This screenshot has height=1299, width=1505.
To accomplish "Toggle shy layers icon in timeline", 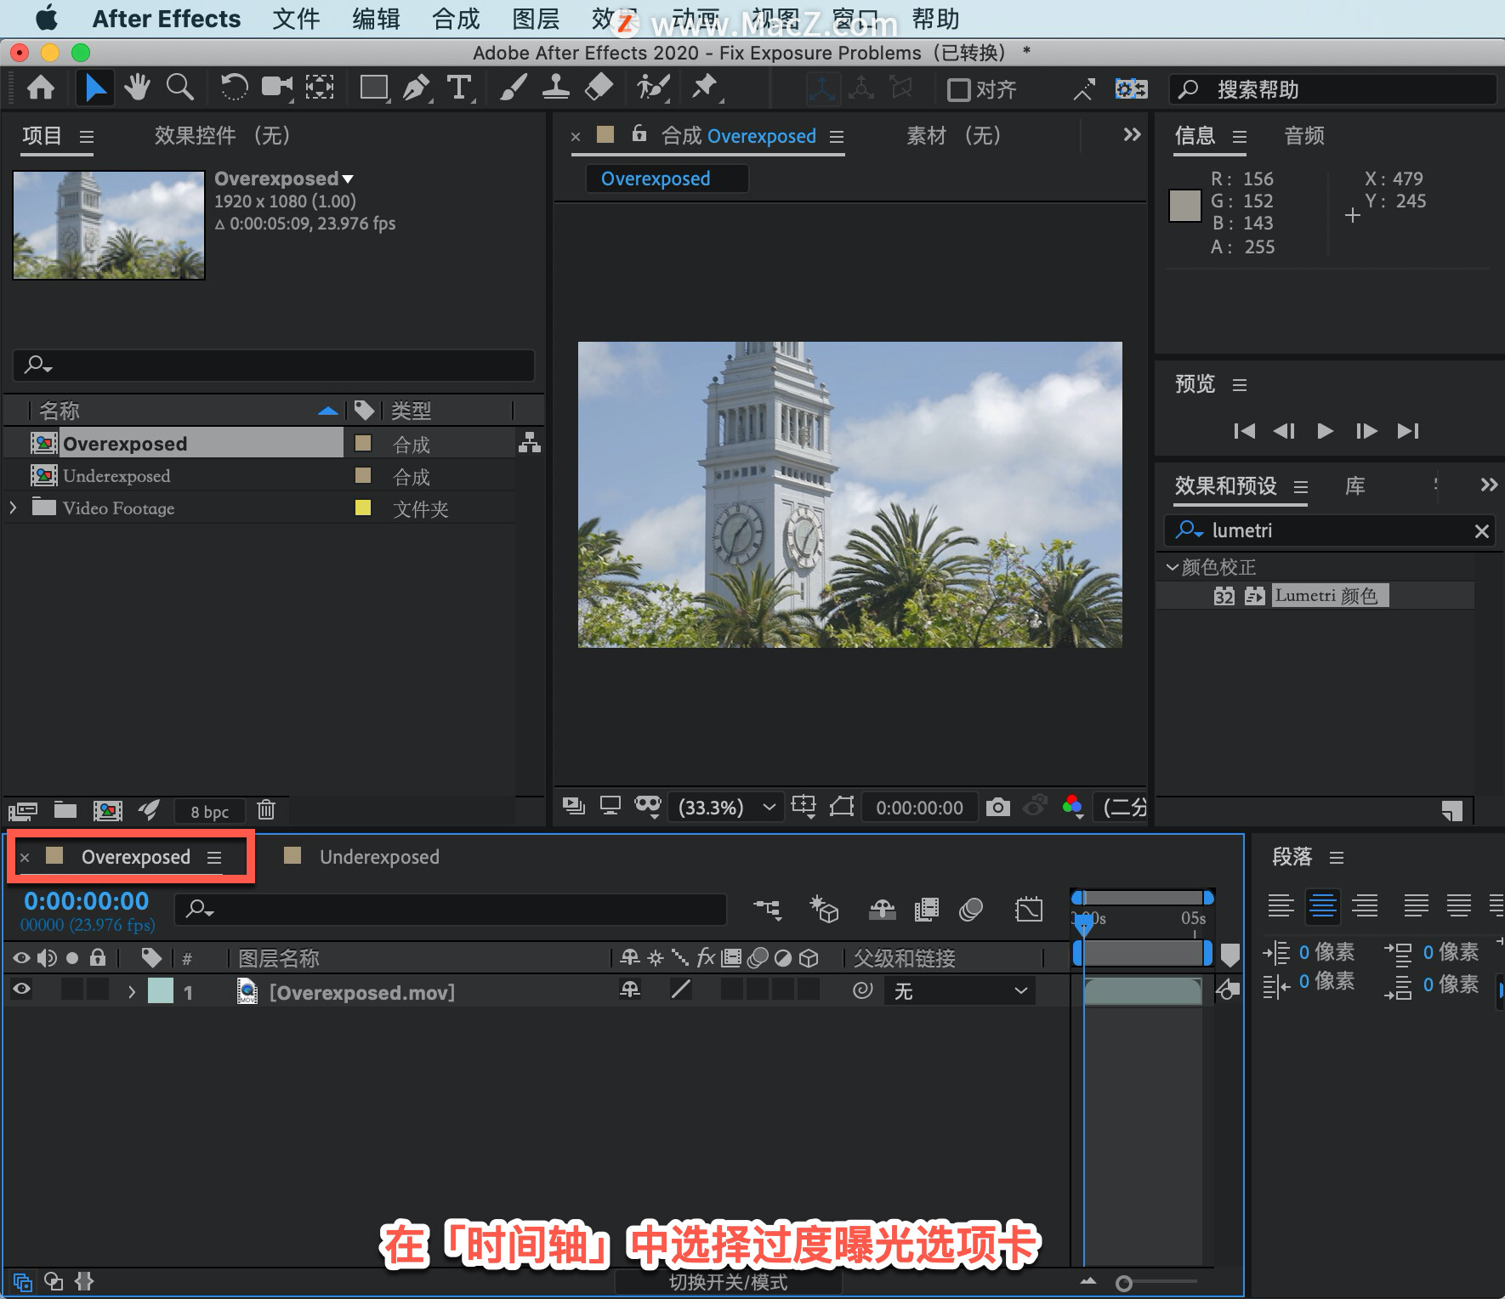I will (x=882, y=910).
